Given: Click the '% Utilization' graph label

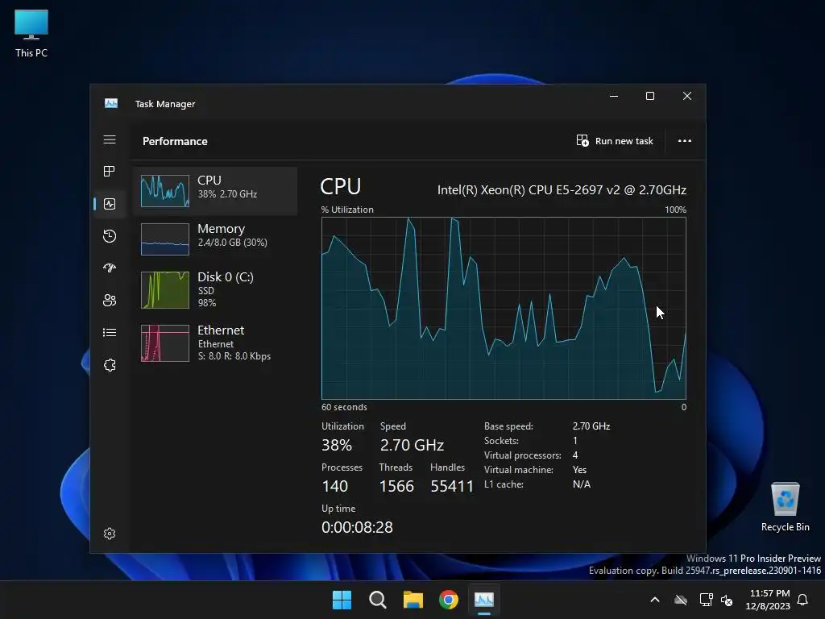Looking at the screenshot, I should 347,210.
